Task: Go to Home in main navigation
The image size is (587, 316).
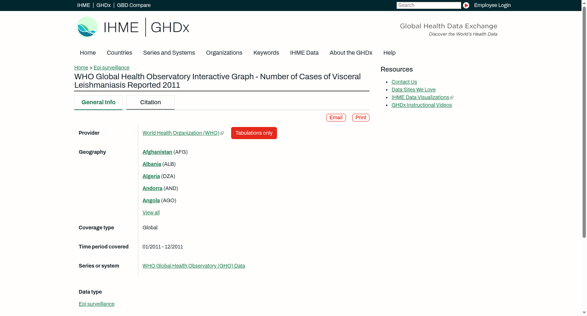Action: (x=88, y=53)
